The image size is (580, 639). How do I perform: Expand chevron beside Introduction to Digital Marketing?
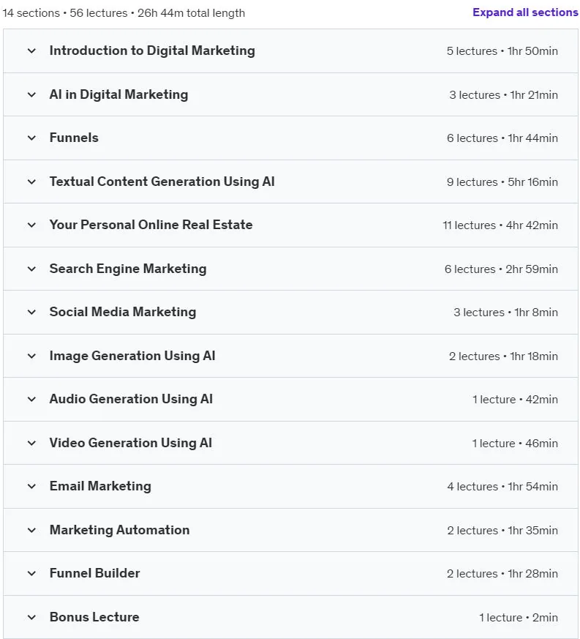[x=31, y=51]
